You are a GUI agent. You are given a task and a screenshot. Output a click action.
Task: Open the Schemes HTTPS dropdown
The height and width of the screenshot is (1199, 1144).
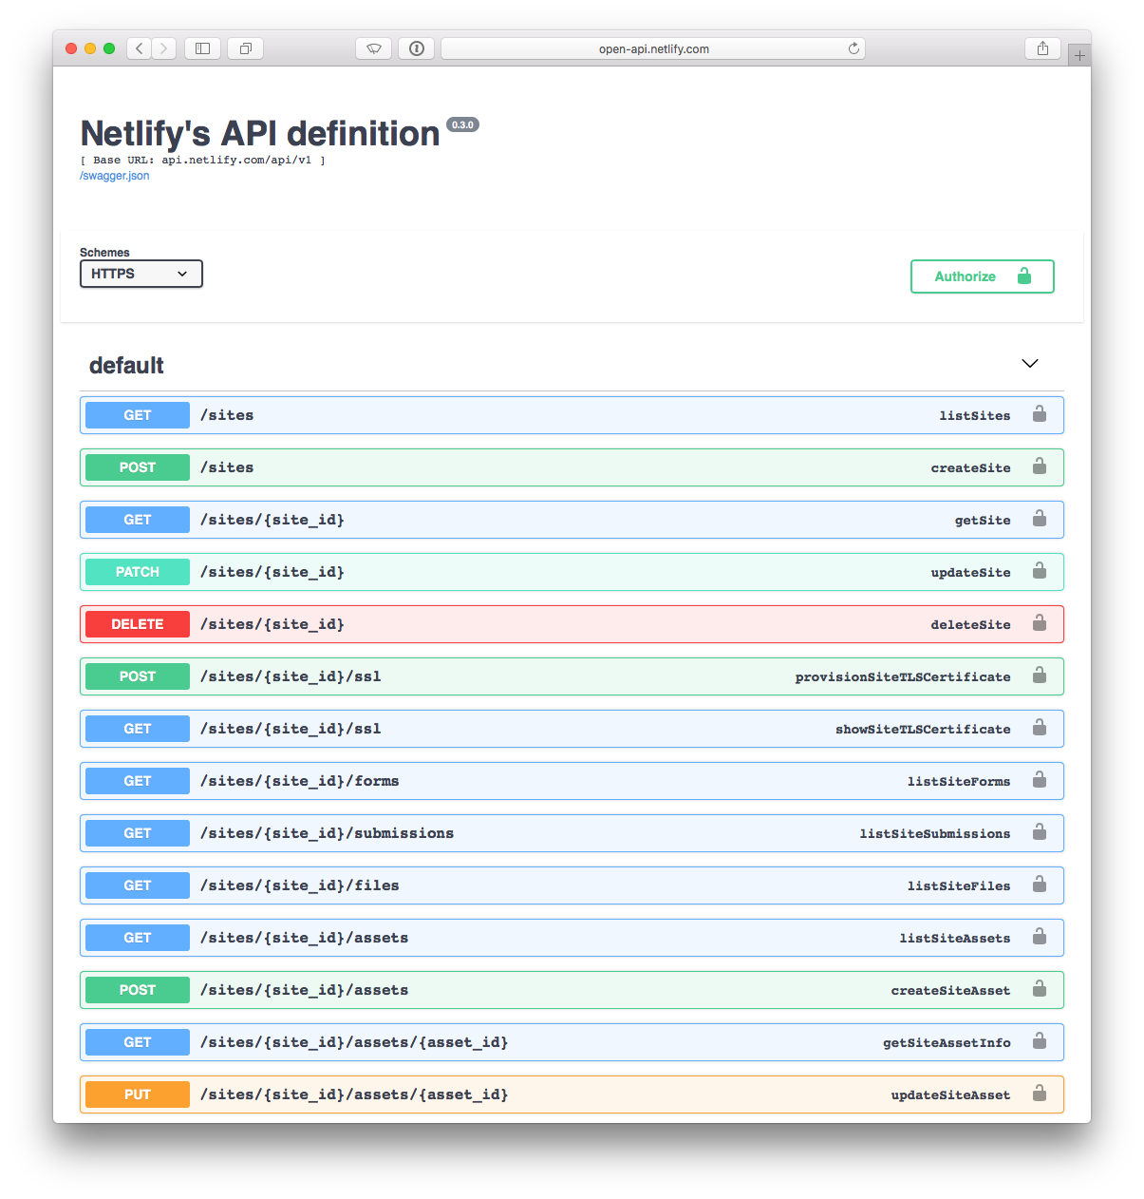141,274
